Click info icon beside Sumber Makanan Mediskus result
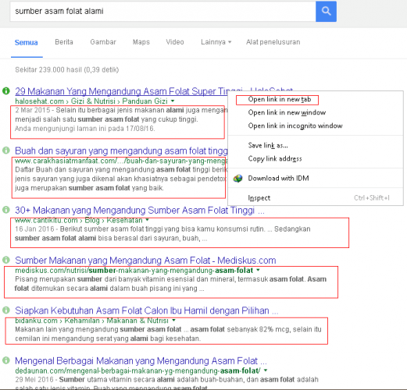The height and width of the screenshot is (390, 407). coord(6,260)
